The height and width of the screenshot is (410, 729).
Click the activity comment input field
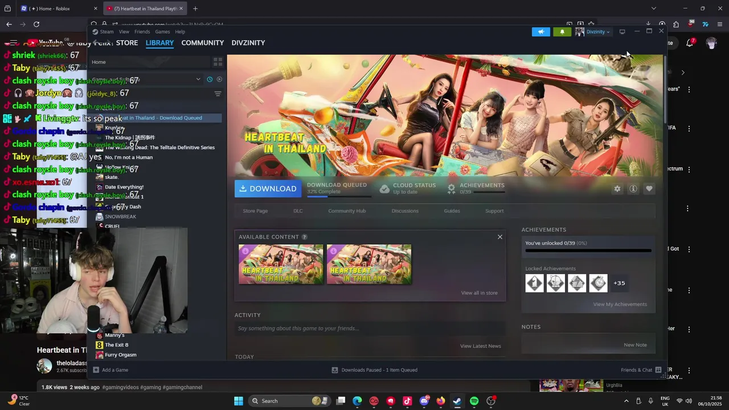(370, 329)
